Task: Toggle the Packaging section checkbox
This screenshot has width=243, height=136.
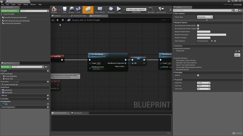Action: click(x=198, y=76)
